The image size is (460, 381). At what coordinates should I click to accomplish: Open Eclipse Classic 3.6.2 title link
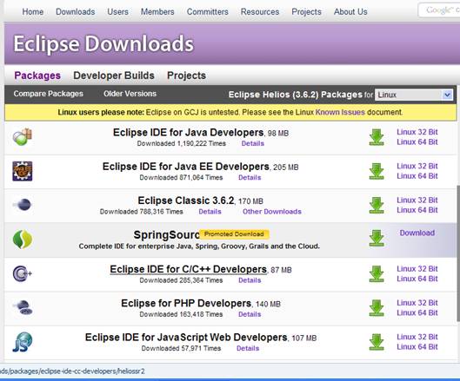click(186, 200)
